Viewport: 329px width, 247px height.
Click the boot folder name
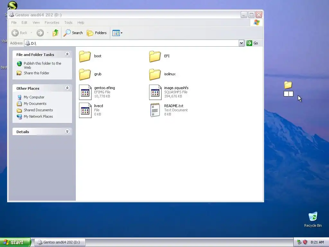click(x=98, y=56)
